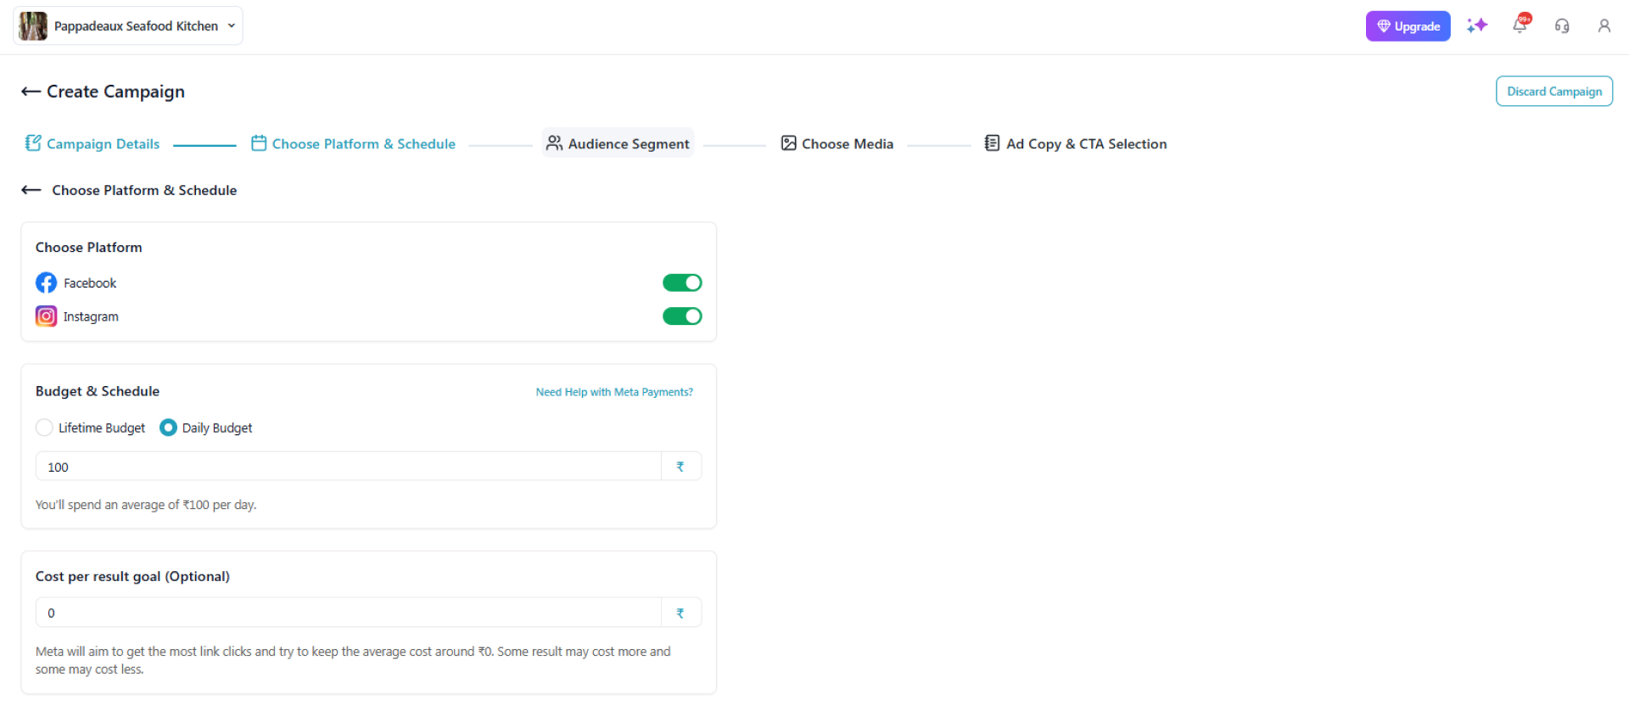Click the daily budget amount field
The width and height of the screenshot is (1629, 705).
tap(348, 467)
